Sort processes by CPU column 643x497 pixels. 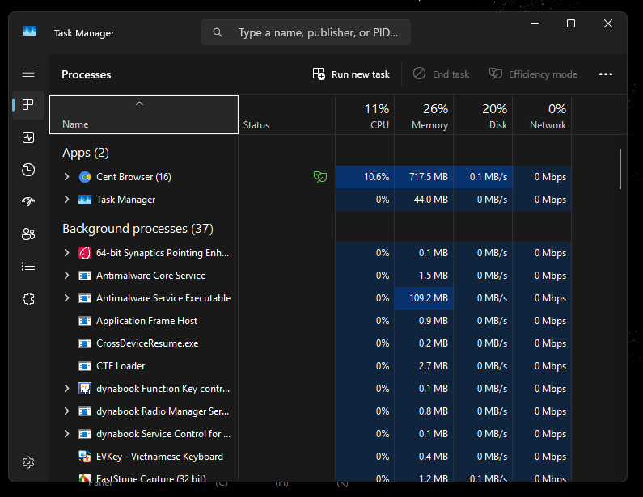coord(365,115)
